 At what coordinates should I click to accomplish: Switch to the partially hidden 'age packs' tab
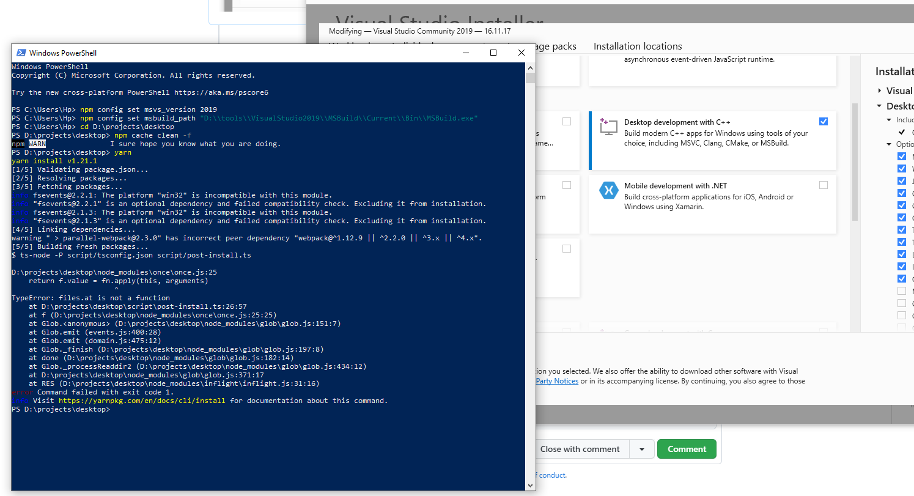[x=556, y=46]
